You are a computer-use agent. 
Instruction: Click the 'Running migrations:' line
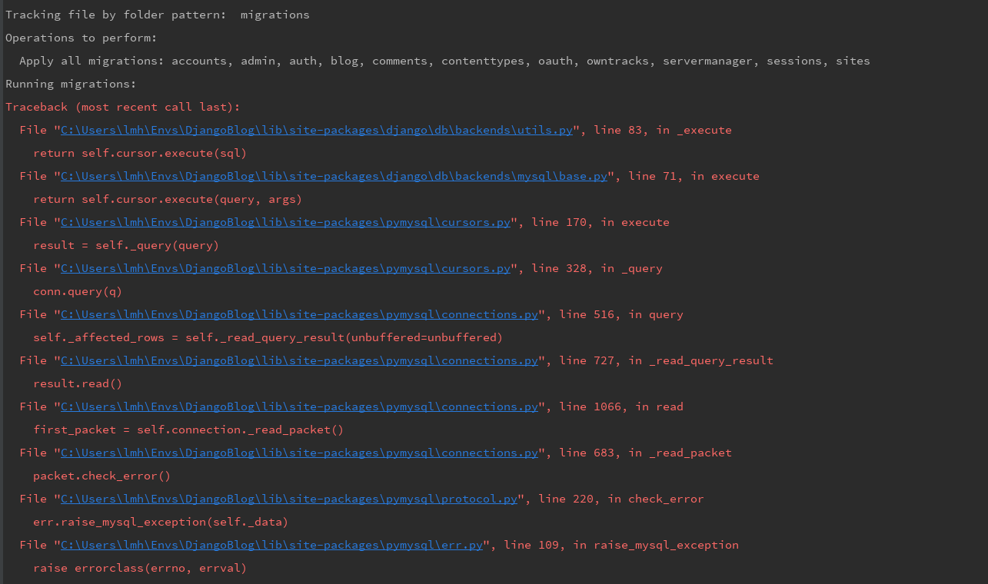[x=72, y=84]
